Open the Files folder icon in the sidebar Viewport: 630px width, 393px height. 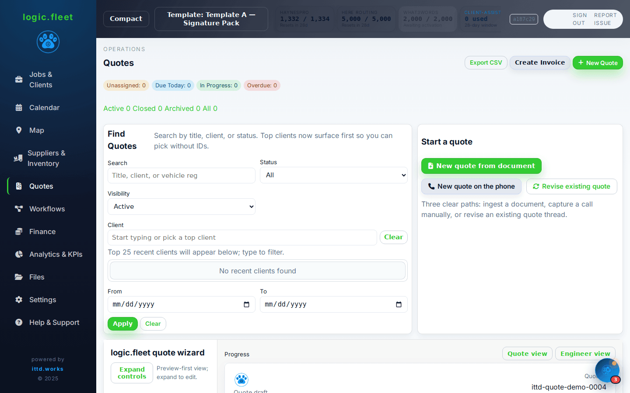point(18,277)
